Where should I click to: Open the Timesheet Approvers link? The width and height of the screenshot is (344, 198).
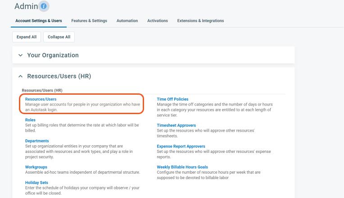click(x=177, y=125)
